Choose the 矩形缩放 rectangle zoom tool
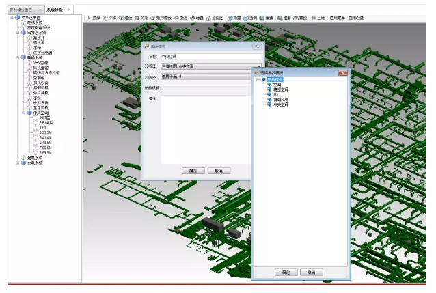Viewport: 436px width, 293px height. (158, 18)
